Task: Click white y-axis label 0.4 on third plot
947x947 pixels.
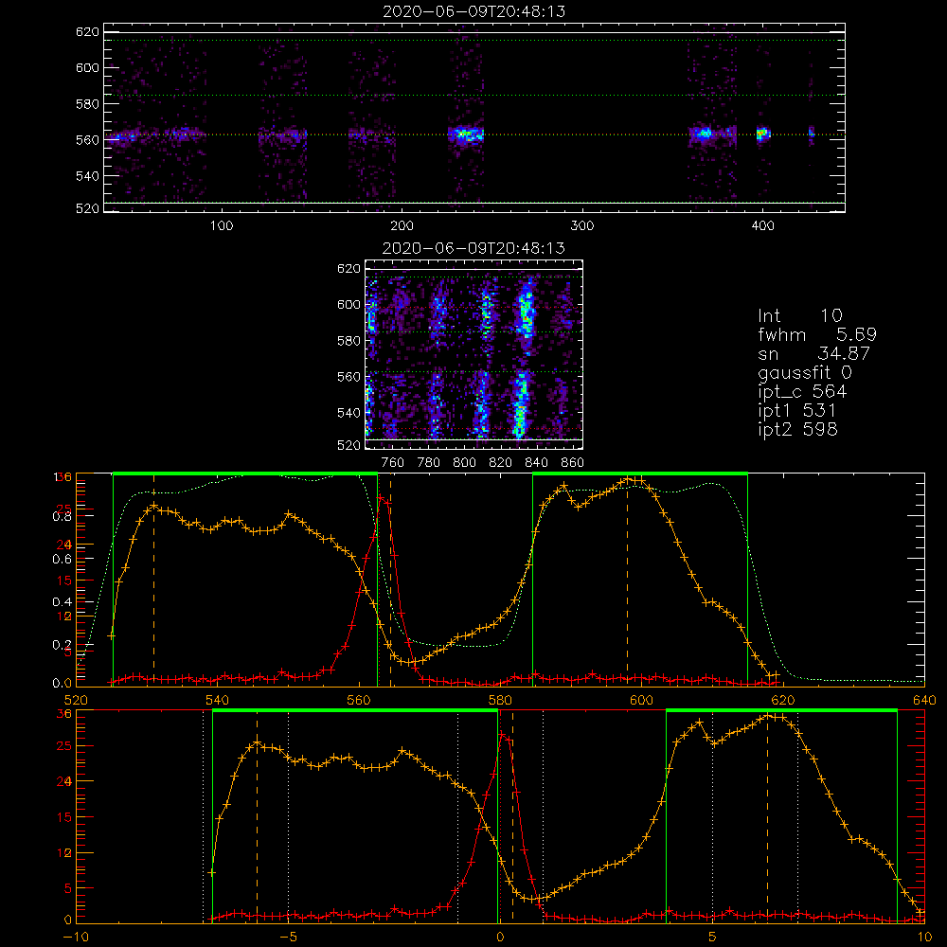Action: 63,601
